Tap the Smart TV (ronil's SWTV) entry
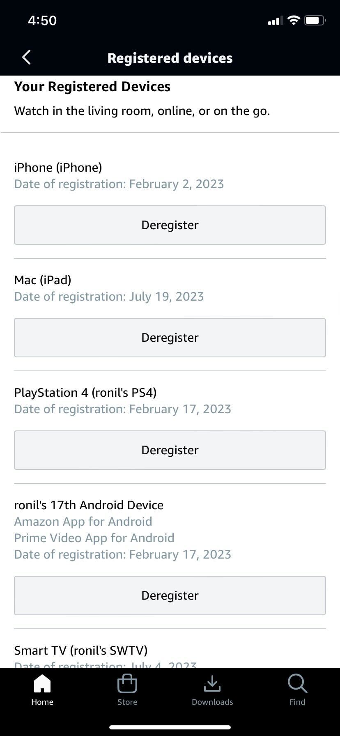This screenshot has width=340, height=736. (x=81, y=651)
